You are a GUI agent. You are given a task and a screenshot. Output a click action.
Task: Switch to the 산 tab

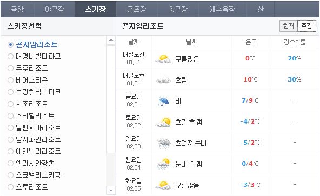pyautogui.click(x=260, y=9)
